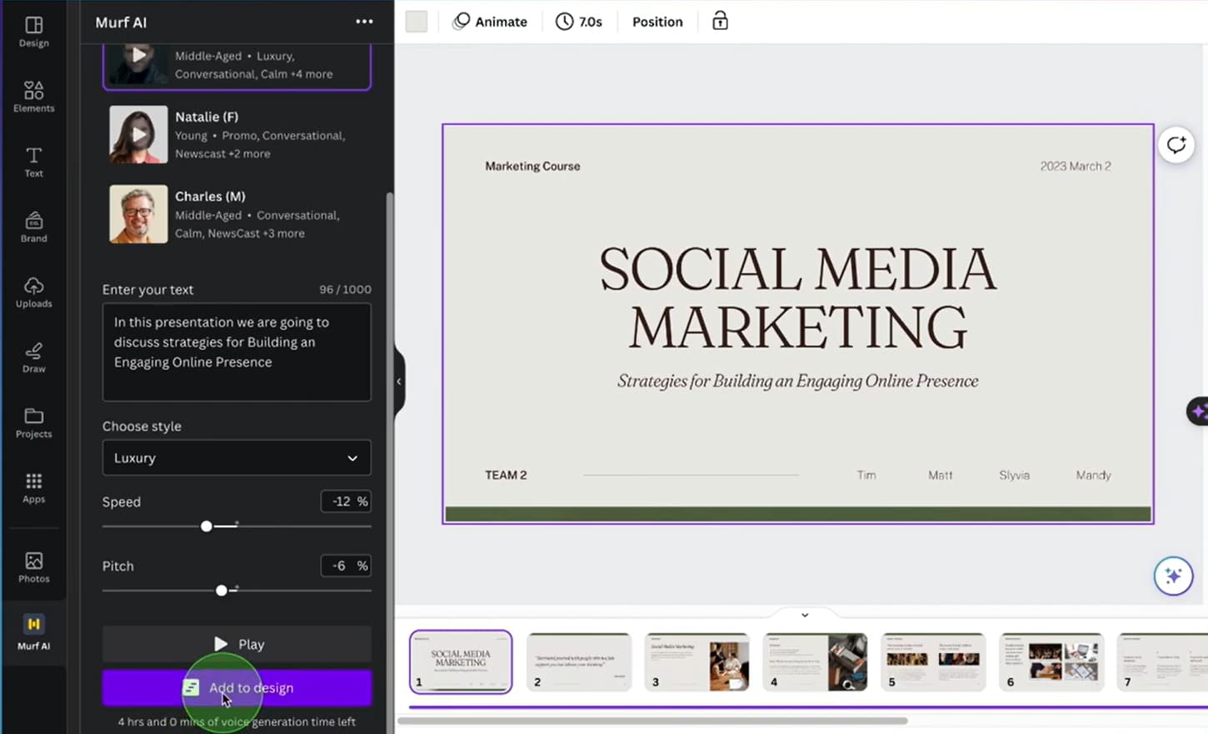The height and width of the screenshot is (734, 1208).
Task: Click the Speed percentage value field
Action: point(346,502)
